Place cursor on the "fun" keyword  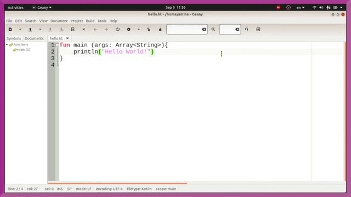pyautogui.click(x=65, y=45)
